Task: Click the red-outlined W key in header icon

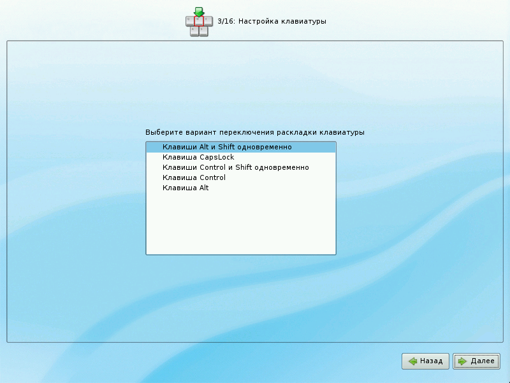Action: 198,21
